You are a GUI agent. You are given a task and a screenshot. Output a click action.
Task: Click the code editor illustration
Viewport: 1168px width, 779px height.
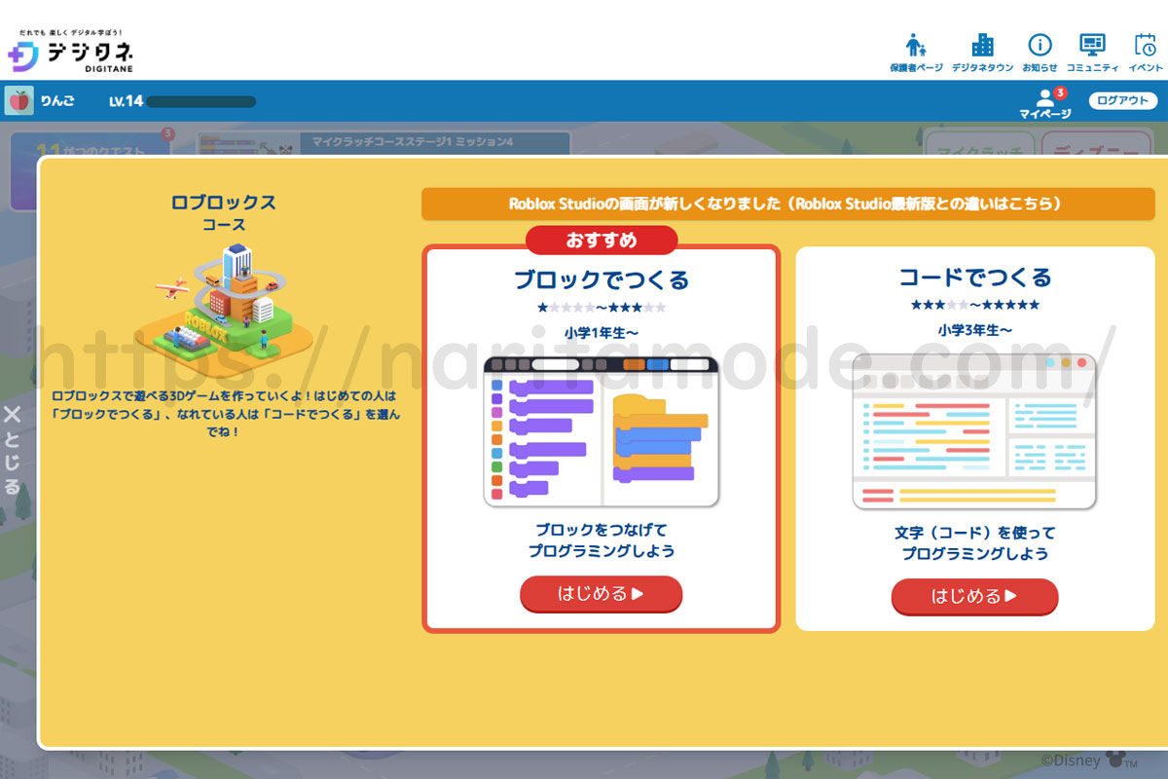[x=974, y=431]
